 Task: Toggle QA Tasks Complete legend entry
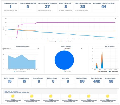(x=113, y=72)
